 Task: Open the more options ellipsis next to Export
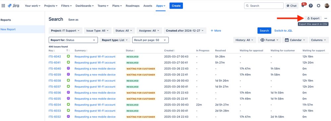[325, 18]
